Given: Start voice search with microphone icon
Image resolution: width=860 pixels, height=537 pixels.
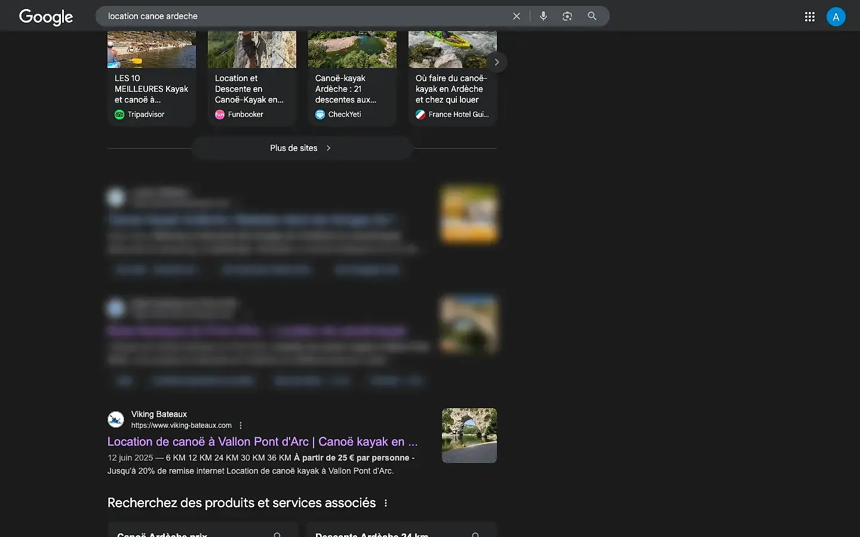Looking at the screenshot, I should coord(543,16).
